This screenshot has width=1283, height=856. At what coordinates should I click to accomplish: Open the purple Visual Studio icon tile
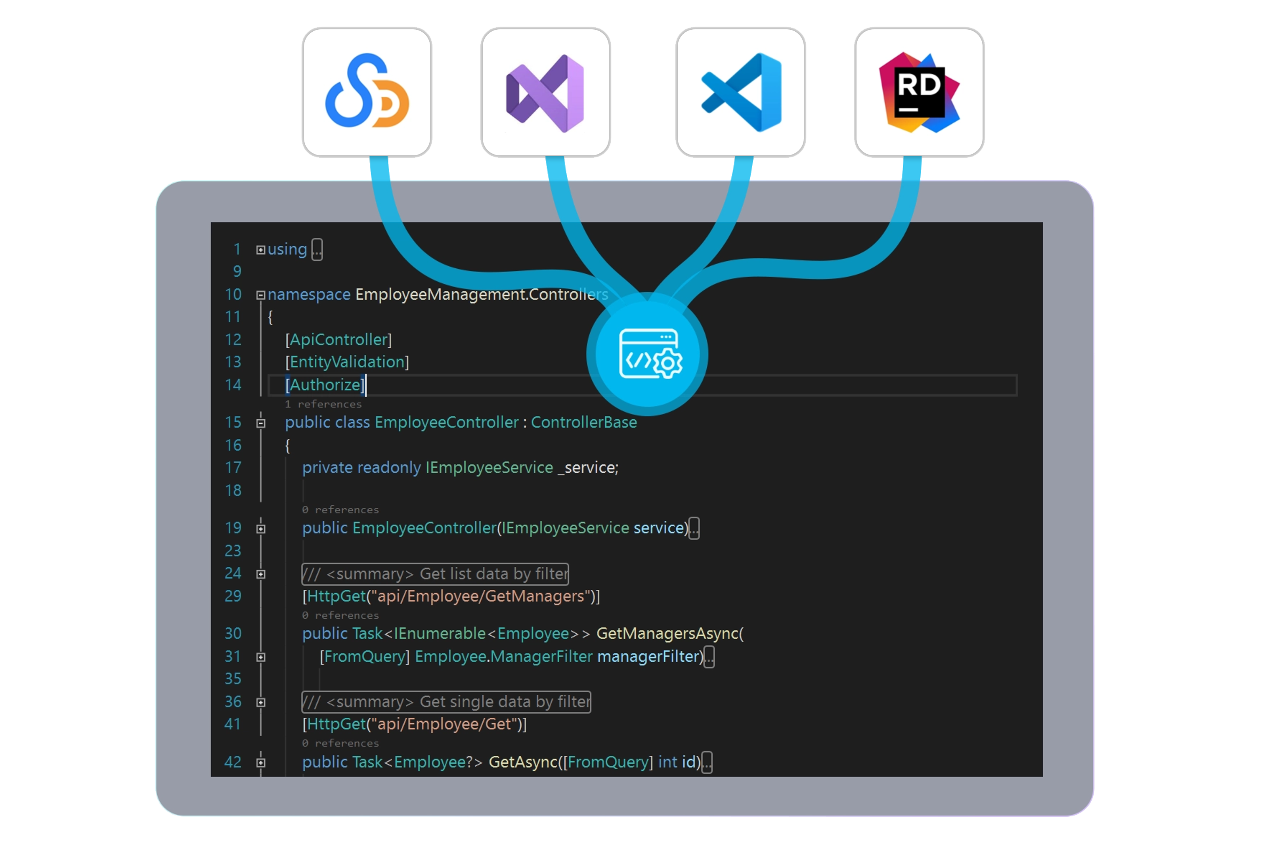click(545, 92)
